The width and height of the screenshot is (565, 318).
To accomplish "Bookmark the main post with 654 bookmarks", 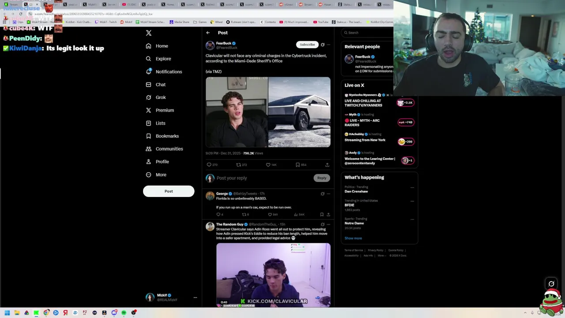I will [x=301, y=165].
